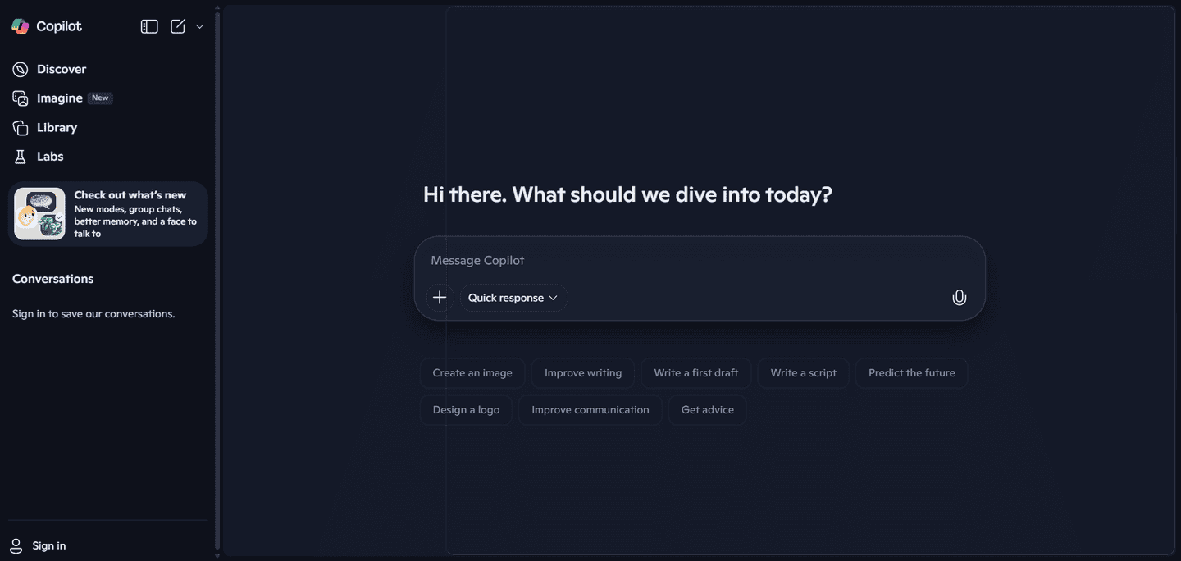Start a new chat with compose icon
Viewport: 1181px width, 561px height.
pyautogui.click(x=178, y=26)
